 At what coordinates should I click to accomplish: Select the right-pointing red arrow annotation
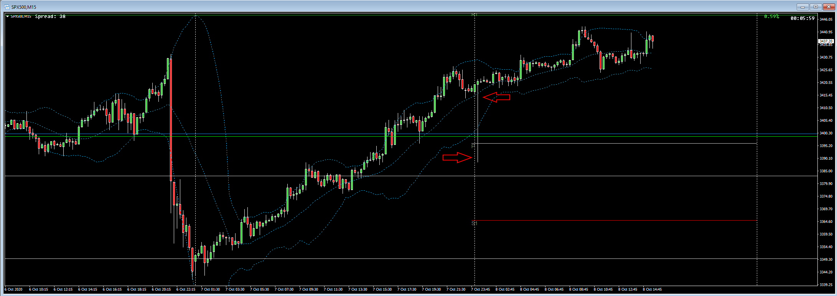pos(457,157)
